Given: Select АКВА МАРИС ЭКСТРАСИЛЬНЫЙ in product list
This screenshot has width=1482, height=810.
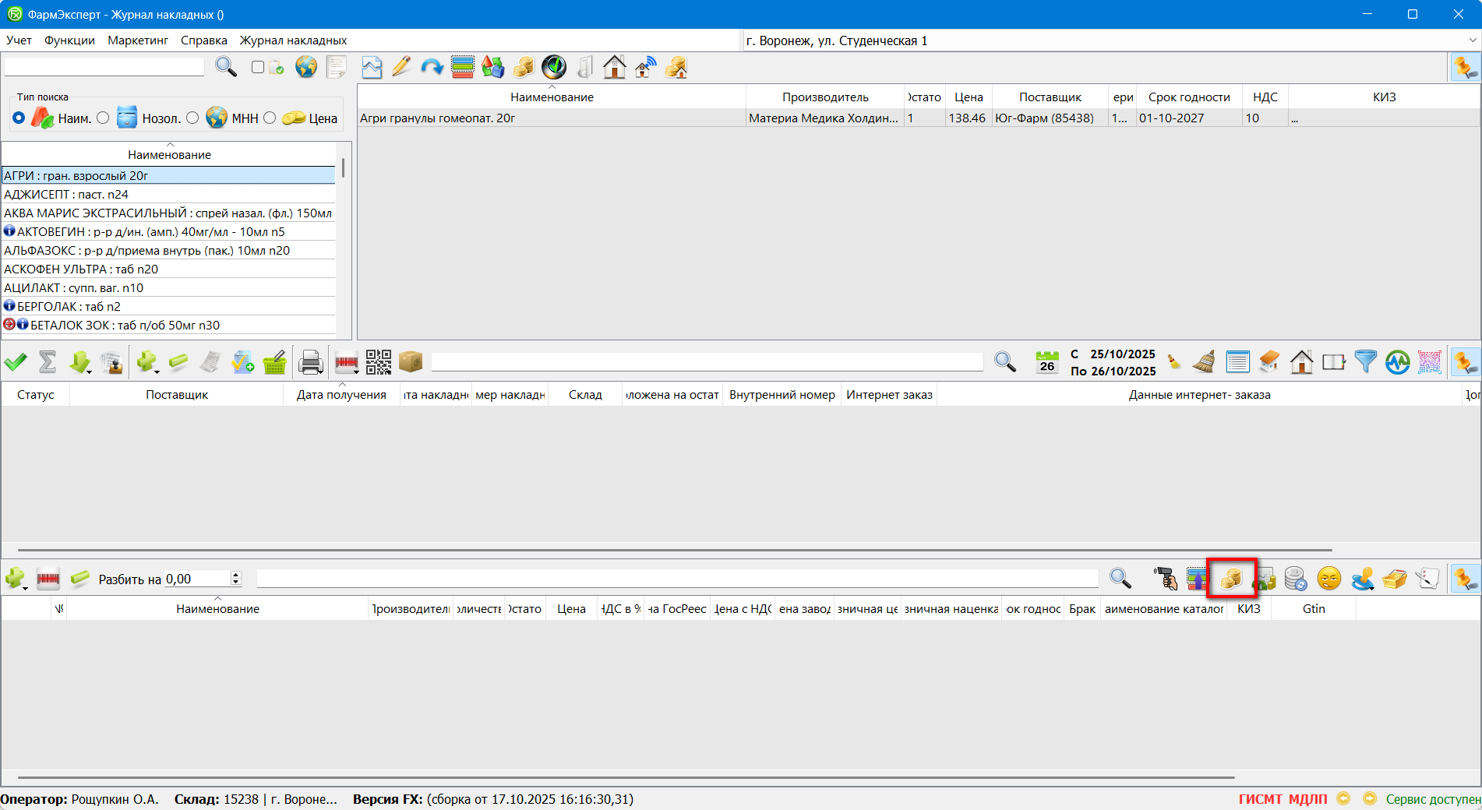Looking at the screenshot, I should click(x=168, y=213).
